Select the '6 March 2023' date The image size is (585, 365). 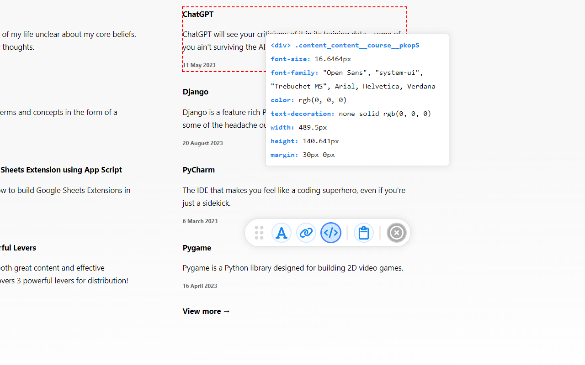[200, 221]
